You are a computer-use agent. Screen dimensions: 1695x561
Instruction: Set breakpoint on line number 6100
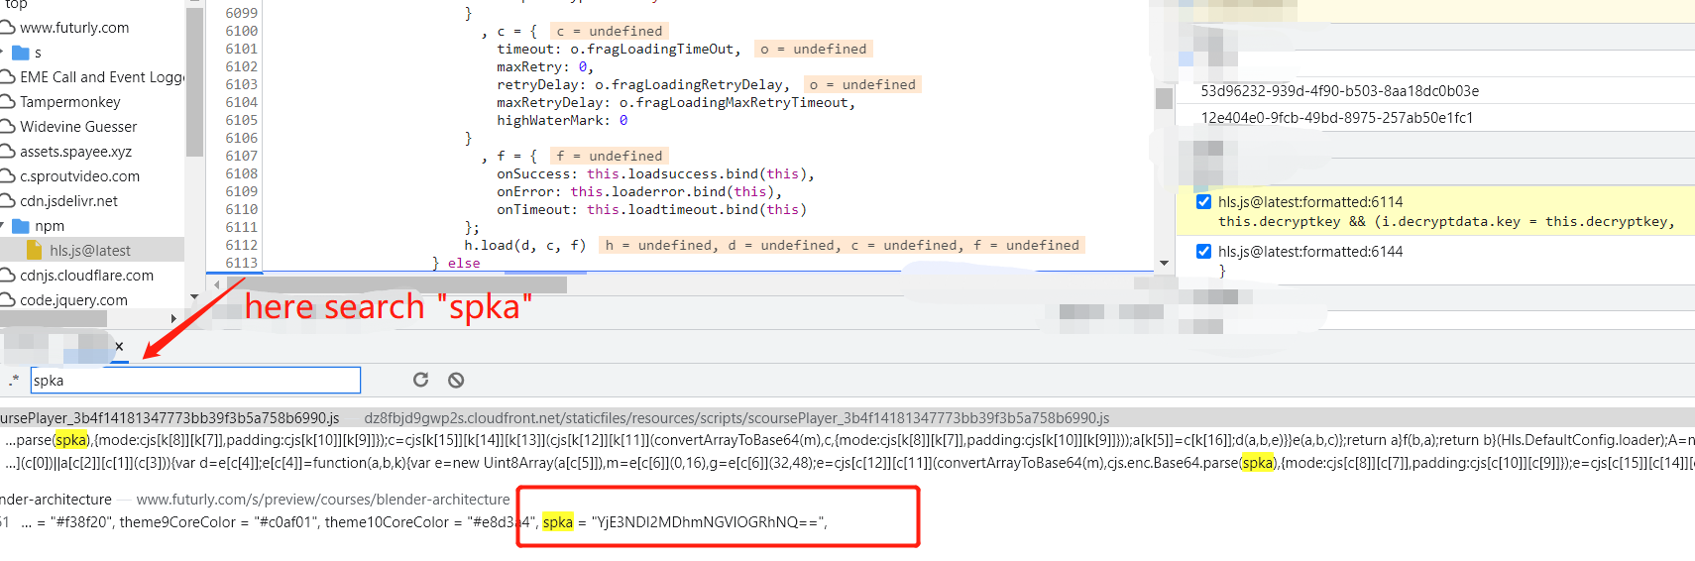(241, 31)
